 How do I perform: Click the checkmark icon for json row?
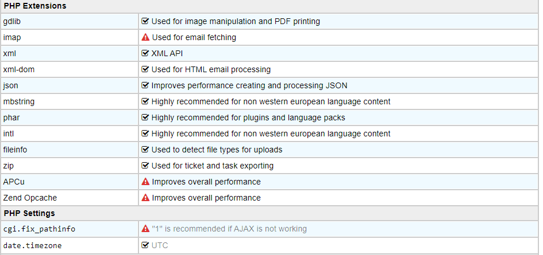pos(145,85)
